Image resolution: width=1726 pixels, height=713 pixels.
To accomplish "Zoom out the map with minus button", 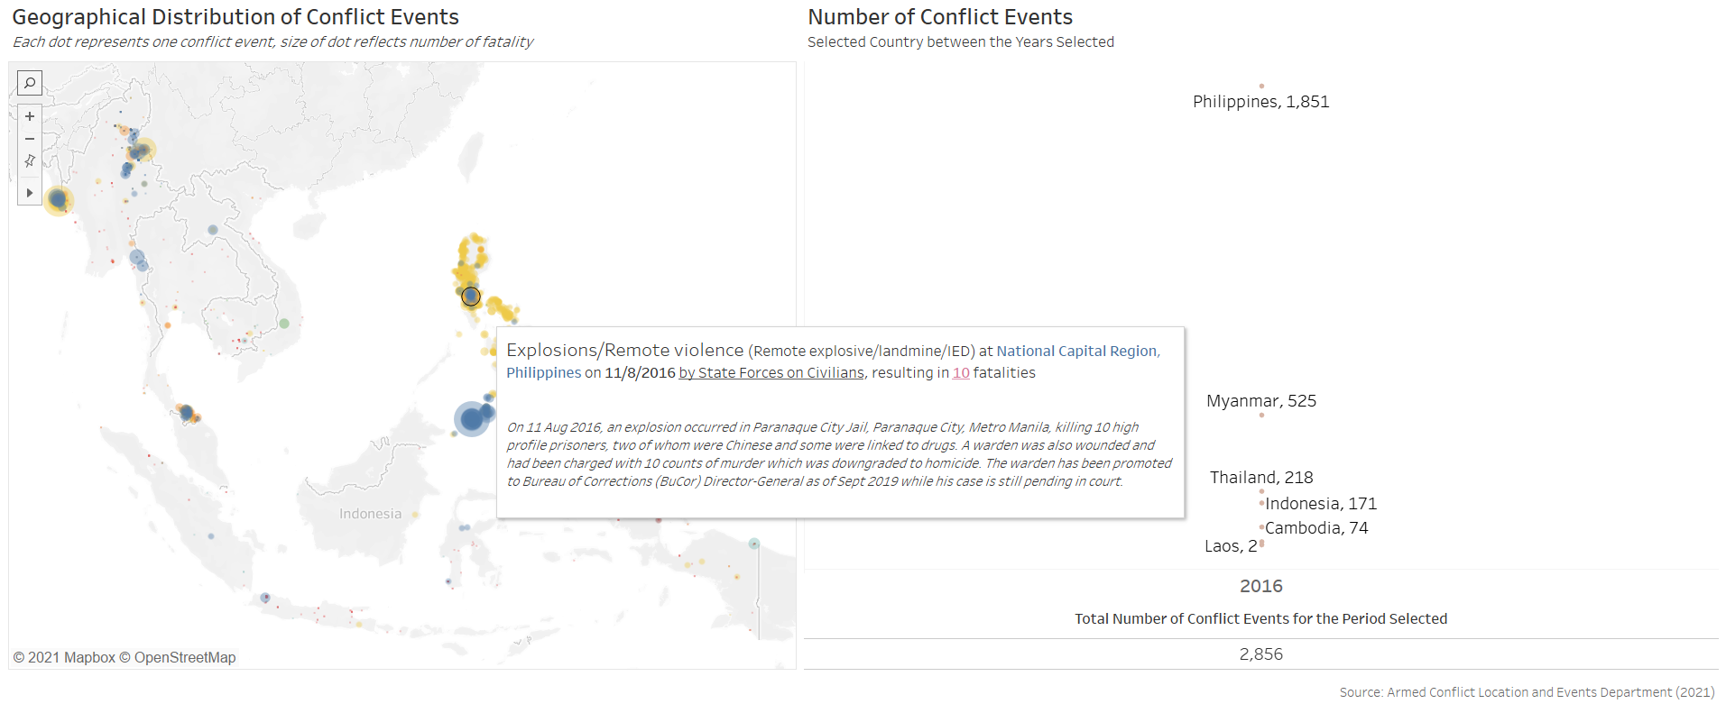I will pyautogui.click(x=30, y=139).
